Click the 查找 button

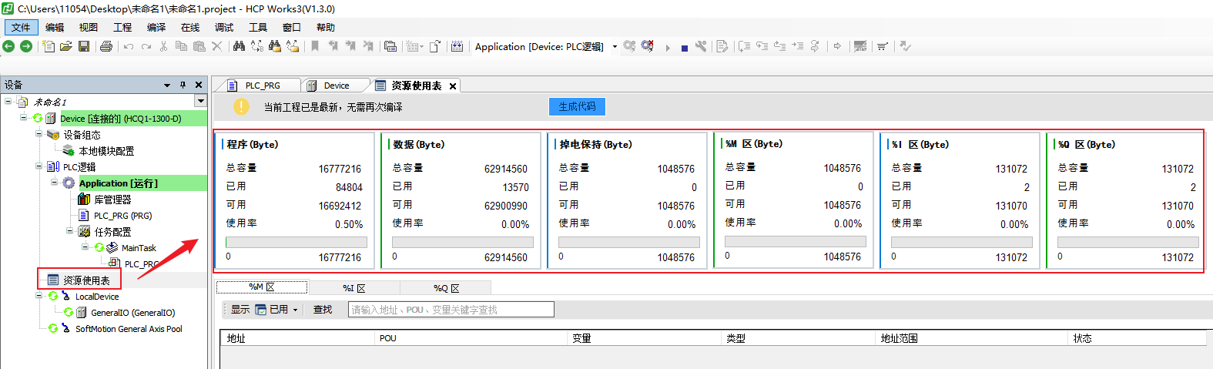click(322, 310)
